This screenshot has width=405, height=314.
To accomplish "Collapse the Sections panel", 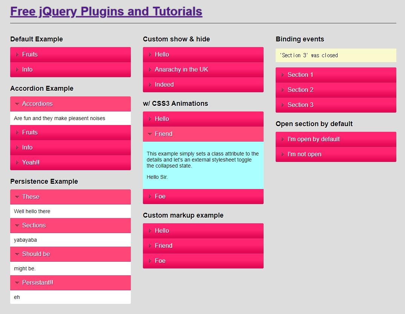I will (71, 226).
